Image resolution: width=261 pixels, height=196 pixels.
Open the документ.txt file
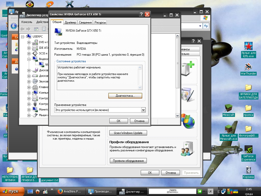pos(50,180)
